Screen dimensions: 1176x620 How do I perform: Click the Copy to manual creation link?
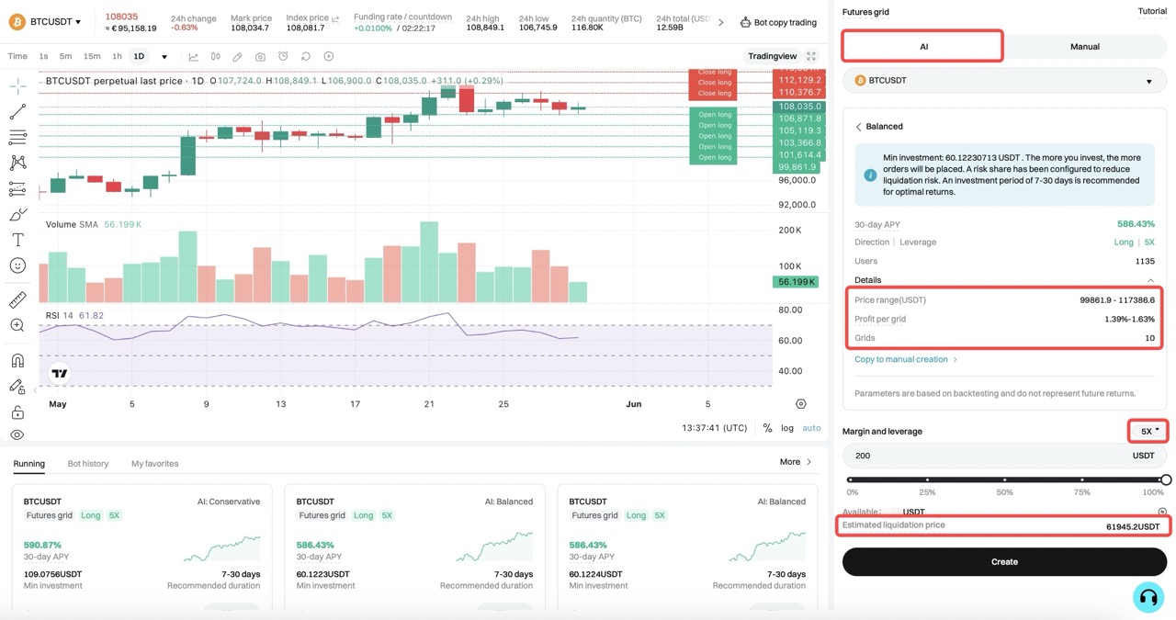click(901, 360)
